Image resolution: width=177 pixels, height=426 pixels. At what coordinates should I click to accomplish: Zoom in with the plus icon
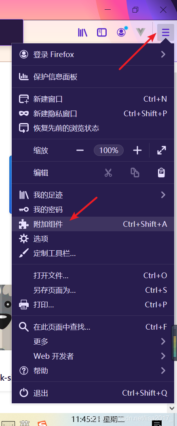coord(137,150)
